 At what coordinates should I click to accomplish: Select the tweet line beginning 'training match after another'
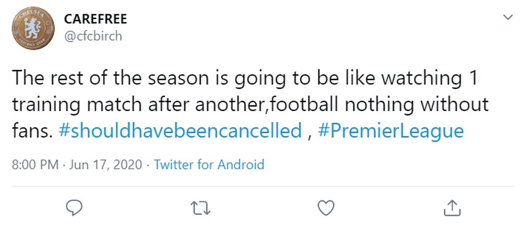click(250, 105)
